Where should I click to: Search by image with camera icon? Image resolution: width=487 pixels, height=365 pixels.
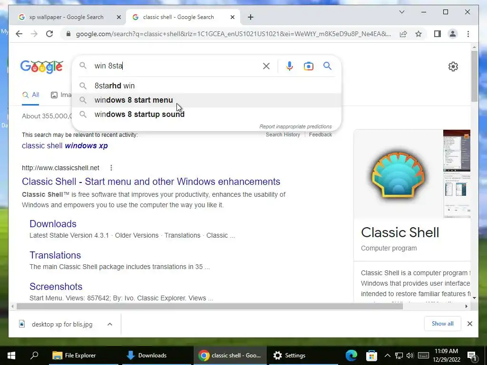308,66
